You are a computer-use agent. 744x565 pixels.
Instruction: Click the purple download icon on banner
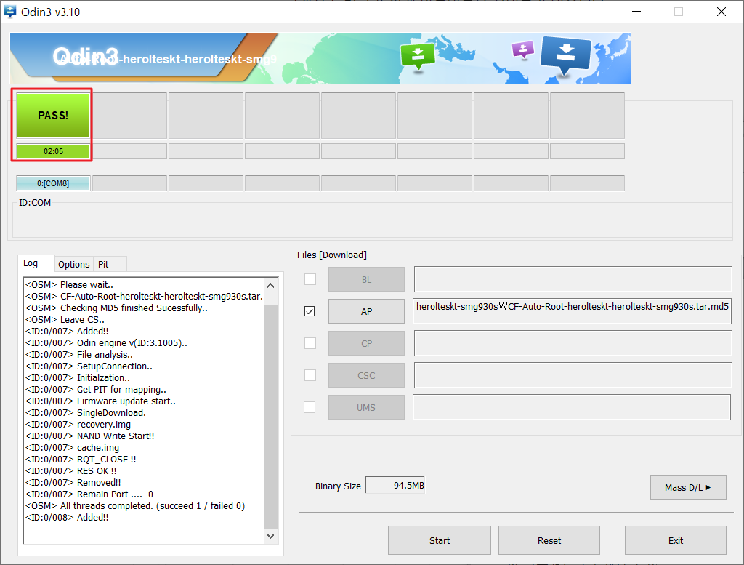523,49
